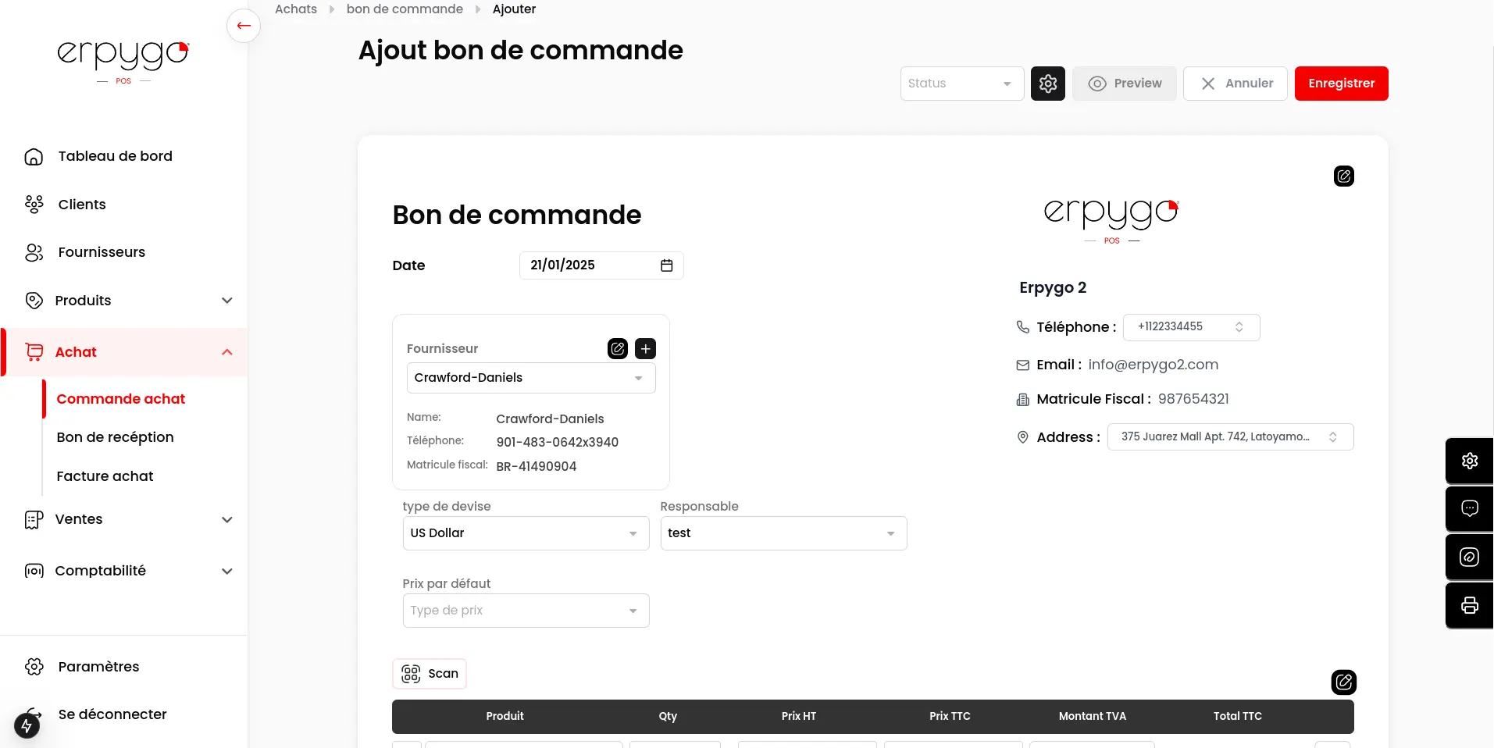Open the Status dropdown

point(961,84)
